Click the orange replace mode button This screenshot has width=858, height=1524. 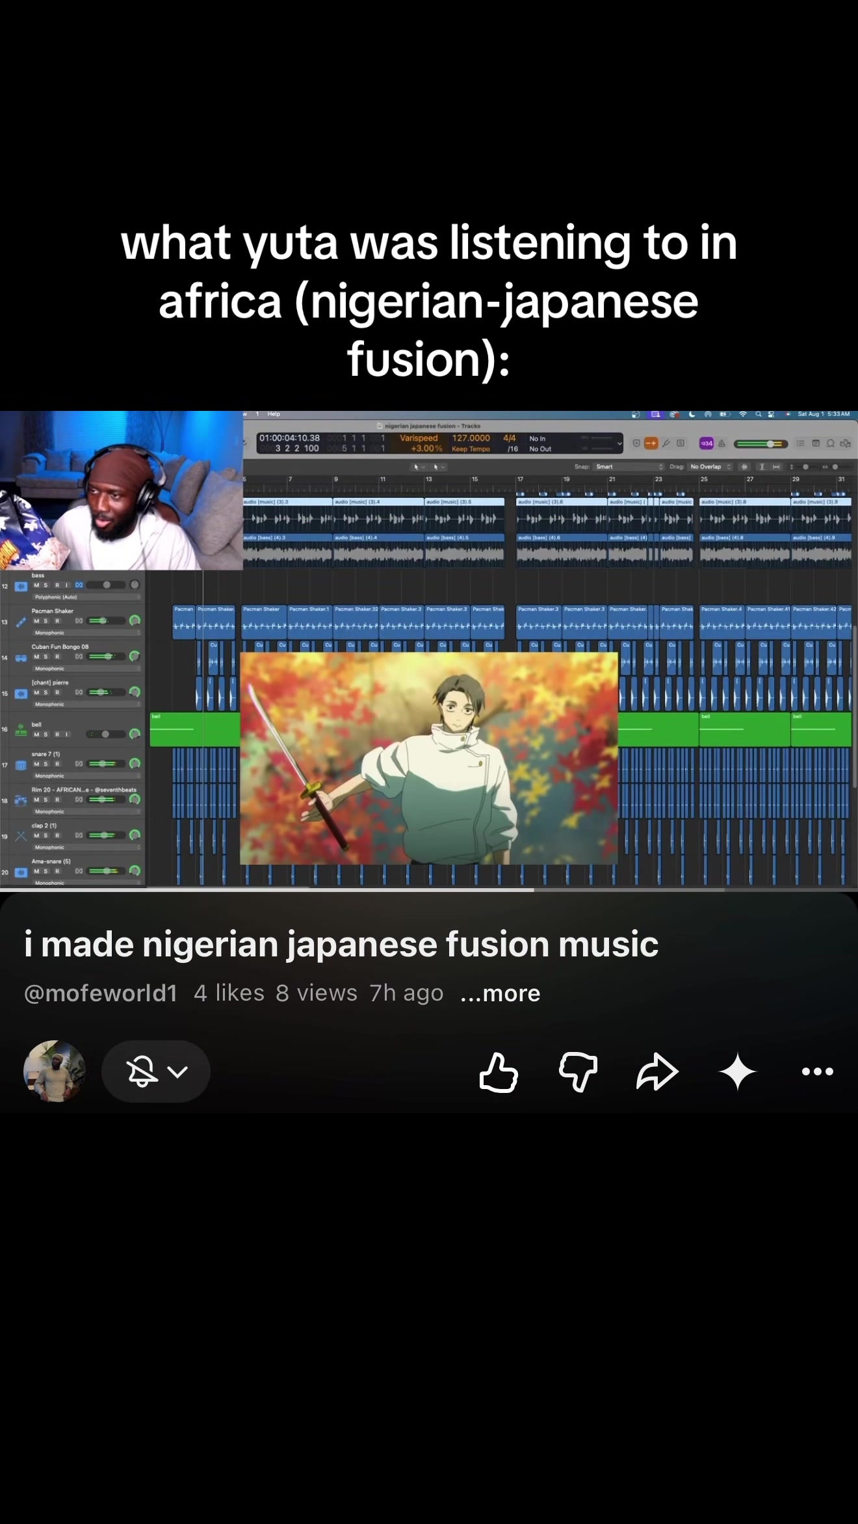(x=651, y=443)
